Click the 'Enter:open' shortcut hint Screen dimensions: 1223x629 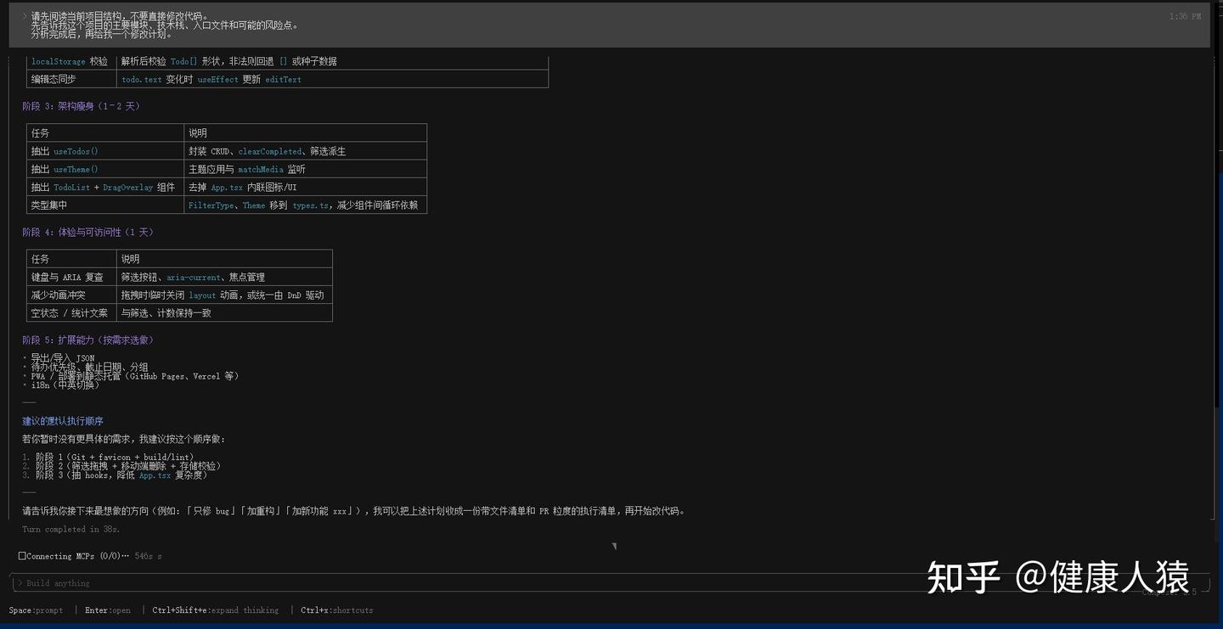point(108,610)
